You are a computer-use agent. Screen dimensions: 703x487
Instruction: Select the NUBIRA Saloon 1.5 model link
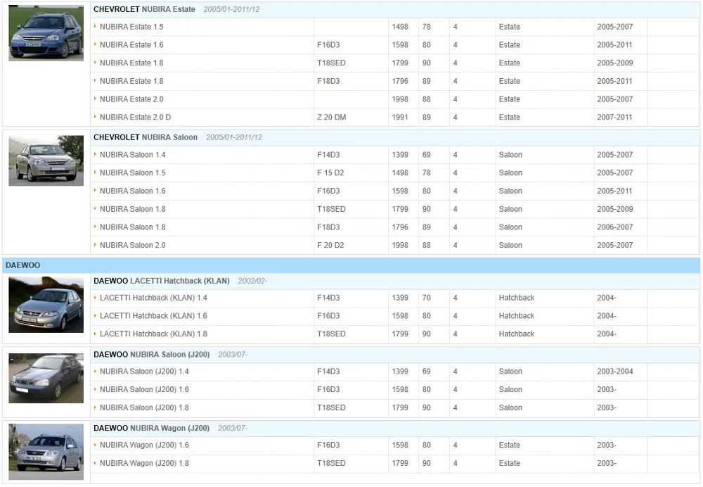tap(133, 173)
